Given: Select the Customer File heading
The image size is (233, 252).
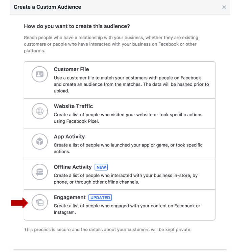Looking at the screenshot, I should pos(71,69).
